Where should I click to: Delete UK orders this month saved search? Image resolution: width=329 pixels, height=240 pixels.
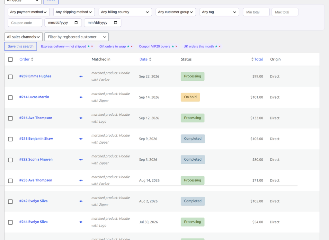[220, 46]
